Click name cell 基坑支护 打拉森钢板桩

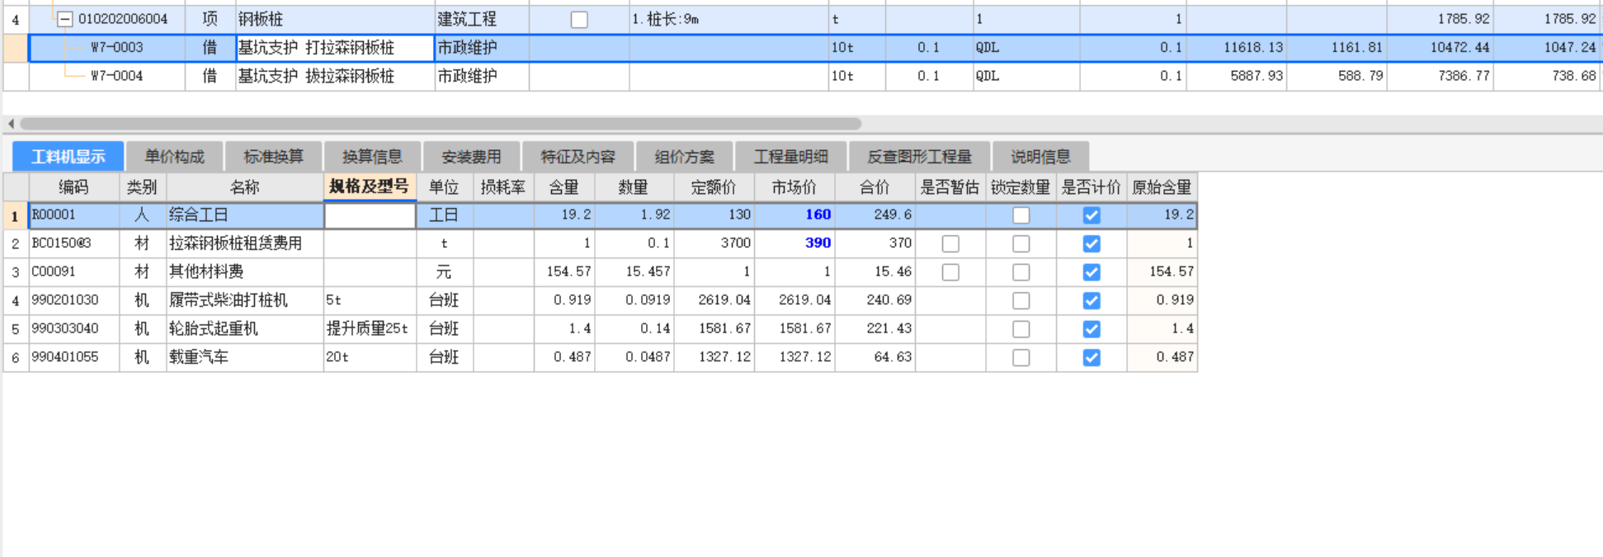[x=335, y=48]
